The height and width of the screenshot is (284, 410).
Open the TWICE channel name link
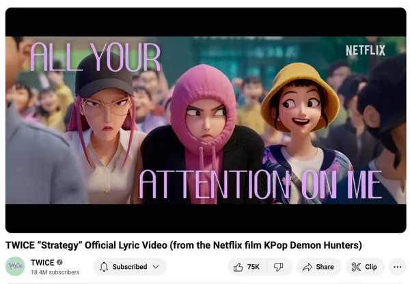click(42, 262)
